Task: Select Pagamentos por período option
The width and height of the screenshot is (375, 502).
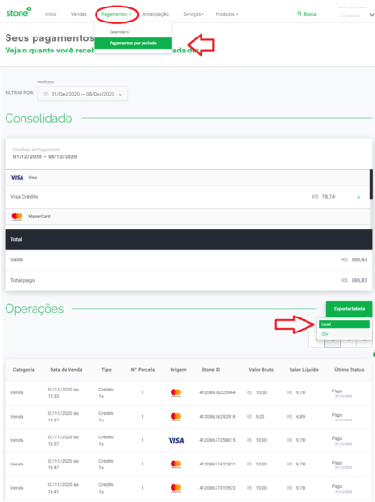Action: 133,43
